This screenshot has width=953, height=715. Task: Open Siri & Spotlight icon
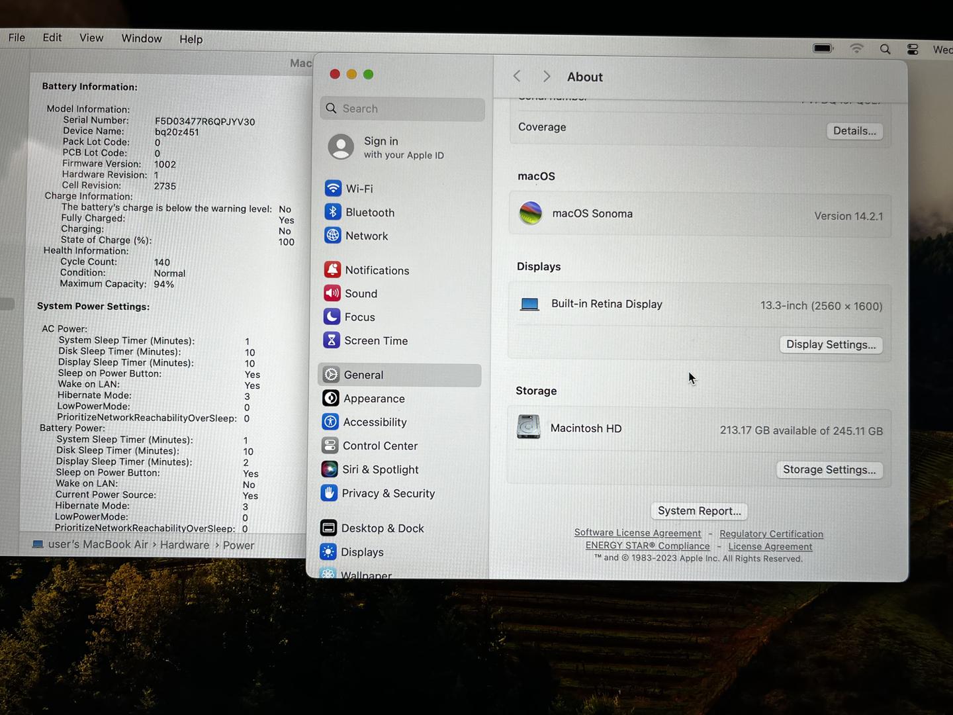click(330, 469)
